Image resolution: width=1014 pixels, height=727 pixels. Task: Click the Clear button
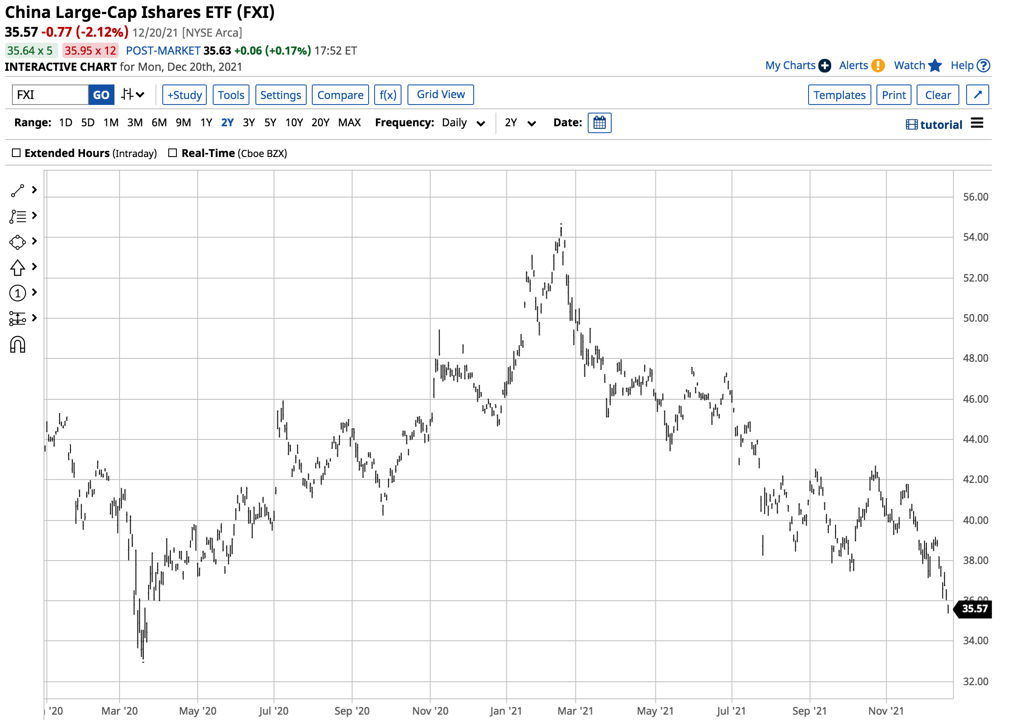(x=938, y=95)
